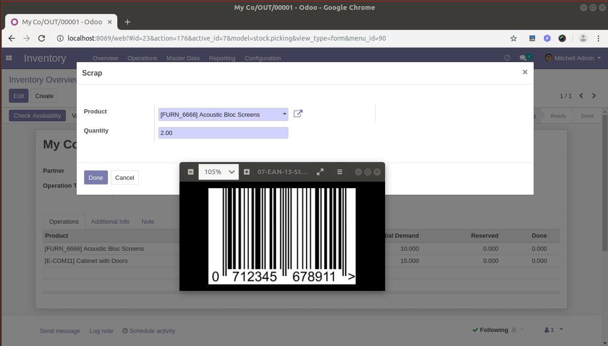608x346 pixels.
Task: Click the Check Availability button
Action: click(37, 116)
